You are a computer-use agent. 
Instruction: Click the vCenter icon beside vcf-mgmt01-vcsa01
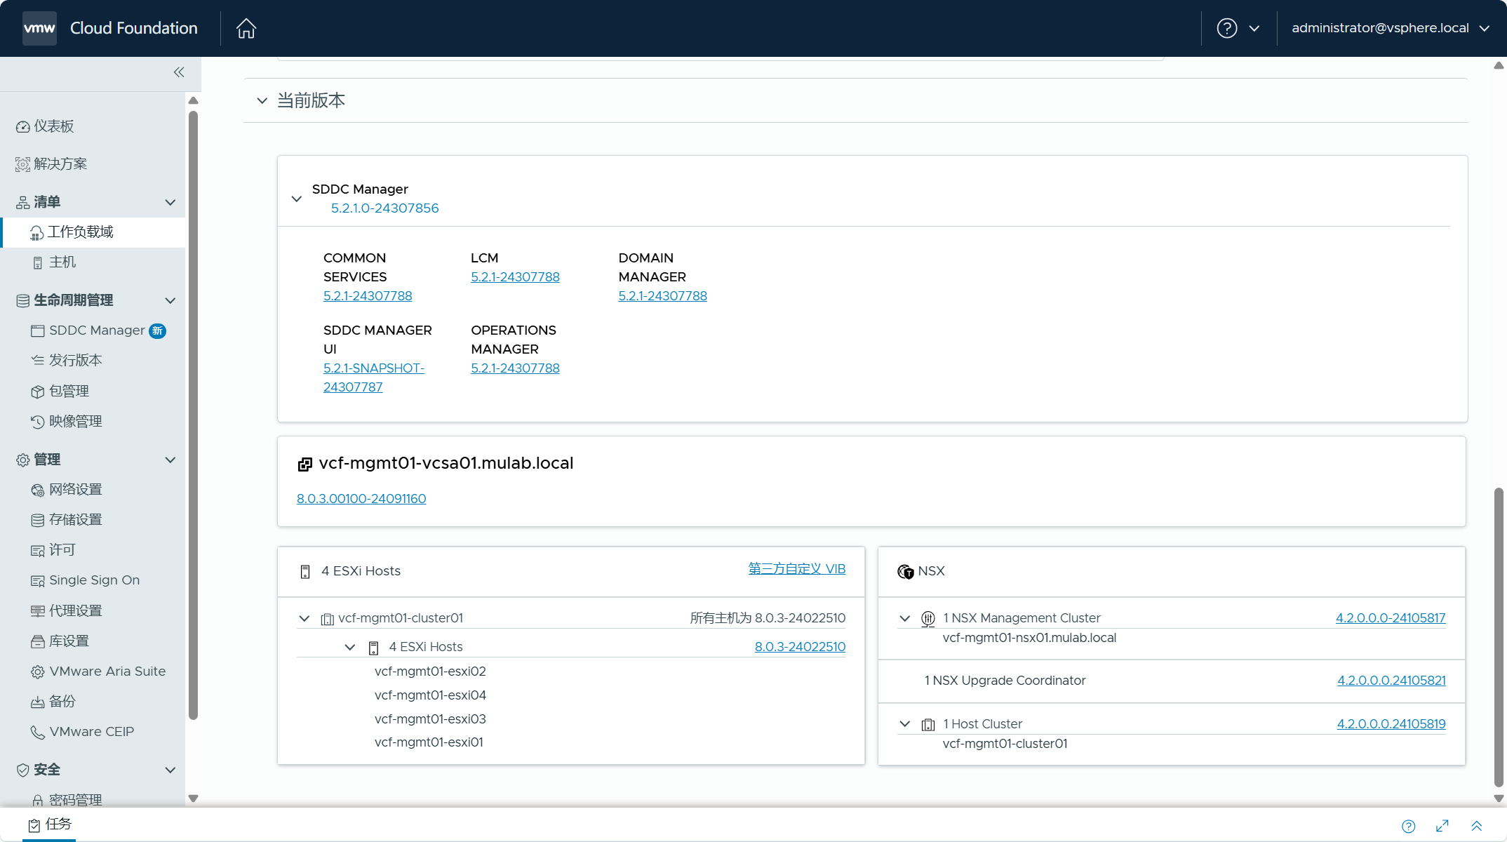[304, 464]
